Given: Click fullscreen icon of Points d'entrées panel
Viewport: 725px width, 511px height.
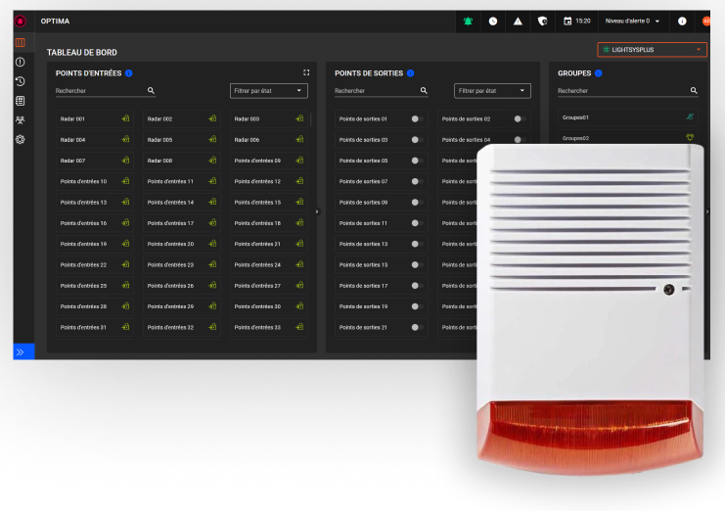Looking at the screenshot, I should [x=306, y=72].
